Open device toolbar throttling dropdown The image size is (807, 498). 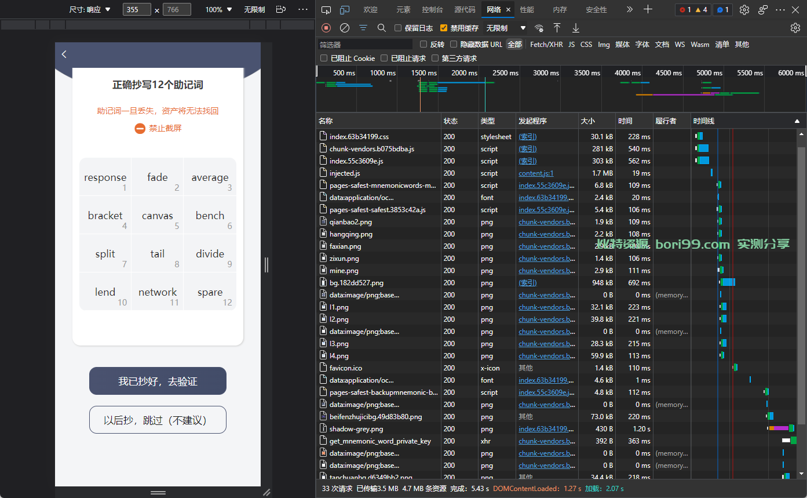[x=254, y=9]
